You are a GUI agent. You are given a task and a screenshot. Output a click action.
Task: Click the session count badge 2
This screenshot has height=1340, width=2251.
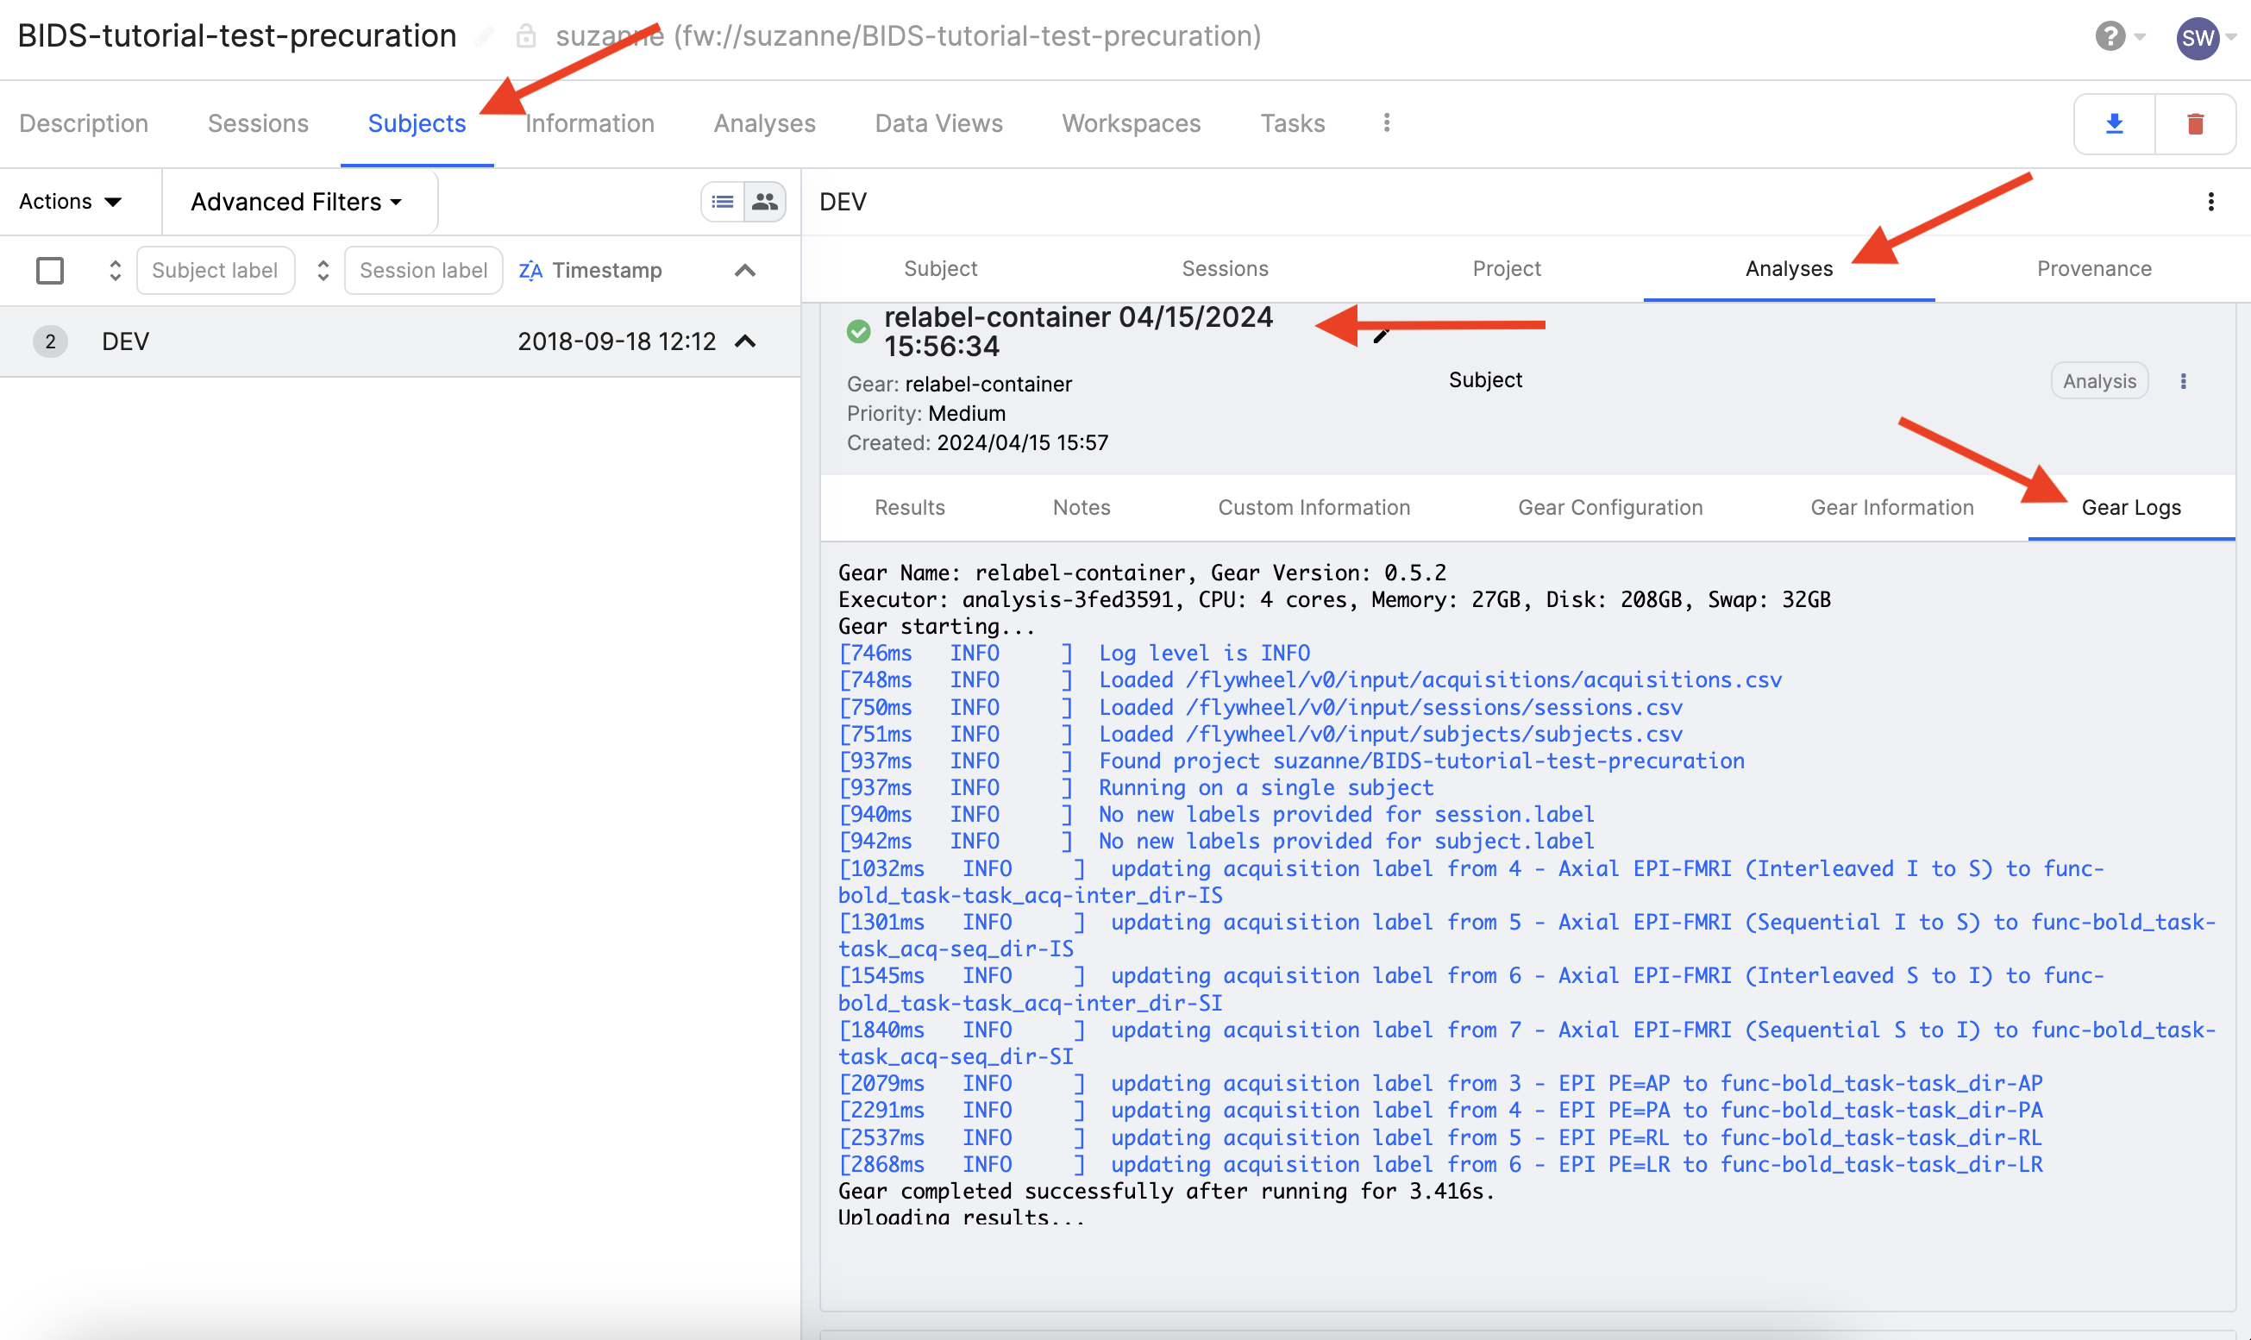tap(51, 341)
